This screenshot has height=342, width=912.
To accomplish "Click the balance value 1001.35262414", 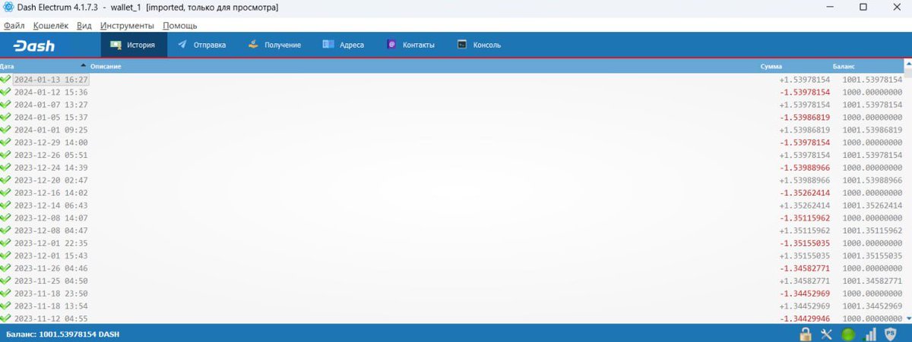I will pos(872,206).
